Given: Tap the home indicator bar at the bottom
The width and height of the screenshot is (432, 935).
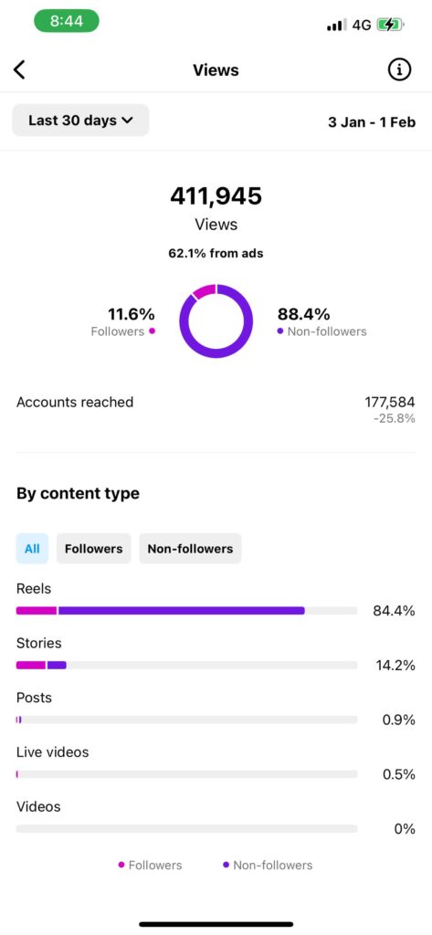Looking at the screenshot, I should (x=216, y=924).
